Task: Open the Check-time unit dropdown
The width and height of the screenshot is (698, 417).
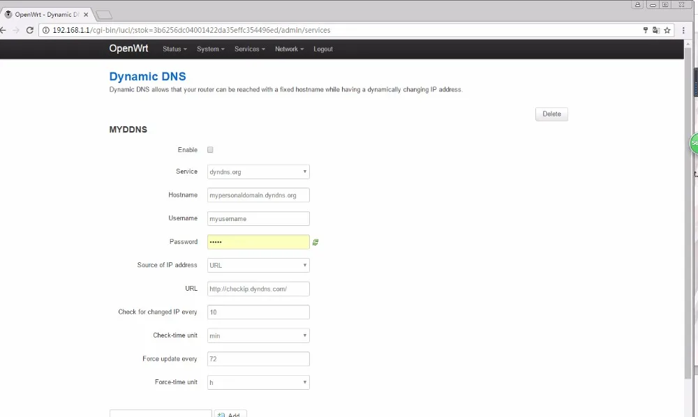Action: pos(258,335)
